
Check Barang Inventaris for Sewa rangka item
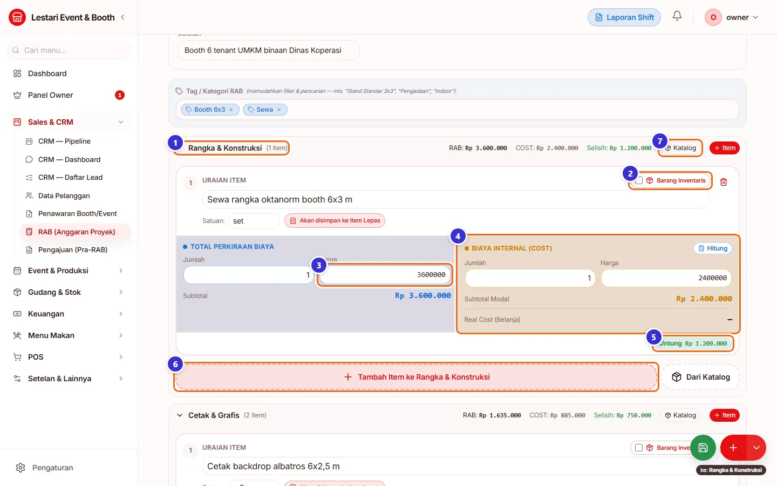[x=639, y=180]
